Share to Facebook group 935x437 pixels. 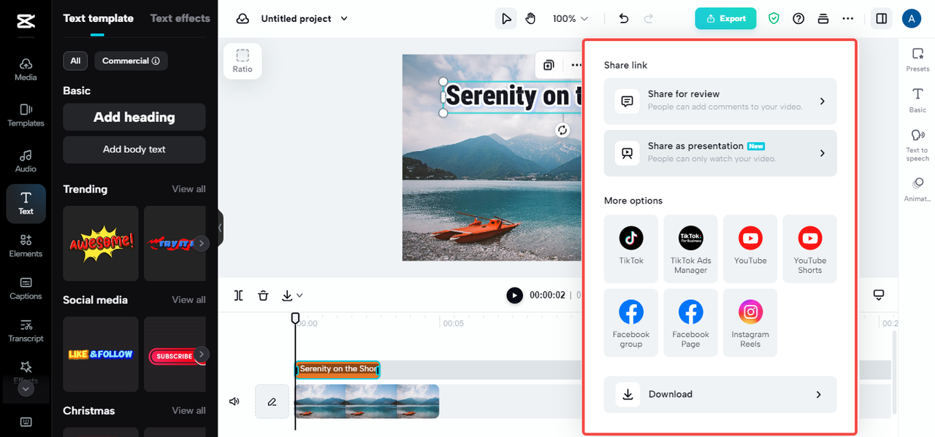[x=631, y=322]
